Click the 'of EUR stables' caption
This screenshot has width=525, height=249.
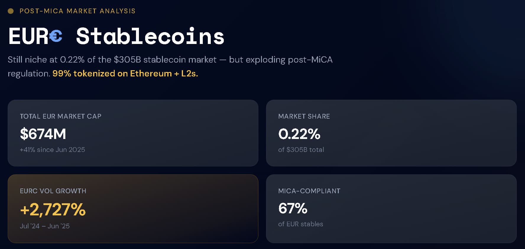tap(300, 224)
